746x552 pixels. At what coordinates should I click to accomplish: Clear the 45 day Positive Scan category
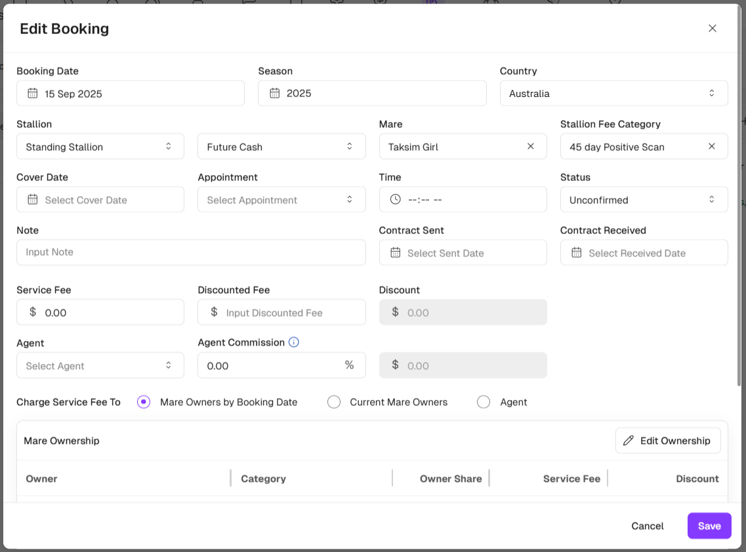pos(711,146)
